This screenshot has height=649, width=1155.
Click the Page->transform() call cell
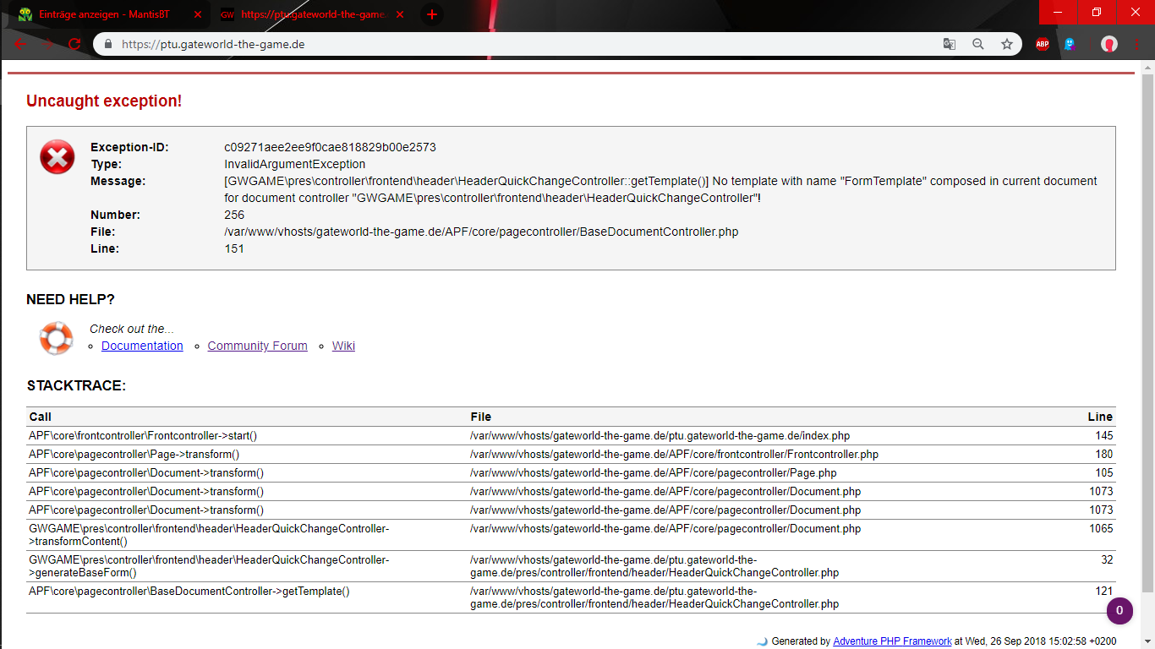tap(134, 455)
